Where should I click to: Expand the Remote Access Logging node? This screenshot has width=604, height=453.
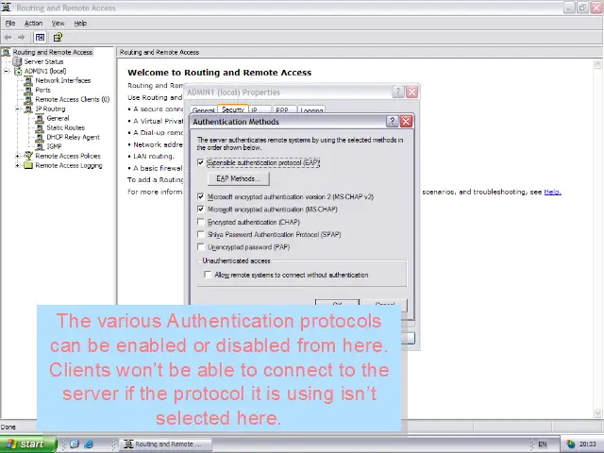point(18,166)
